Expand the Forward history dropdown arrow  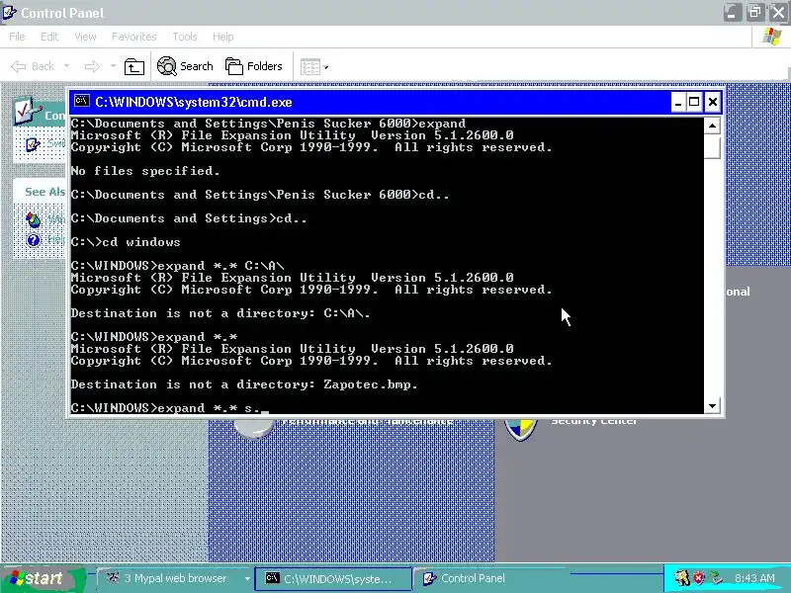tap(113, 66)
